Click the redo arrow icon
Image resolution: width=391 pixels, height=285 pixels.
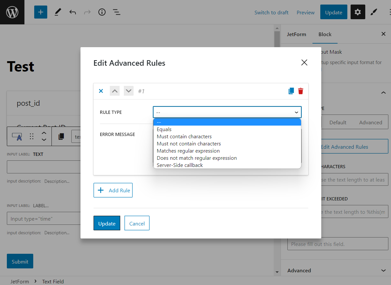(87, 12)
